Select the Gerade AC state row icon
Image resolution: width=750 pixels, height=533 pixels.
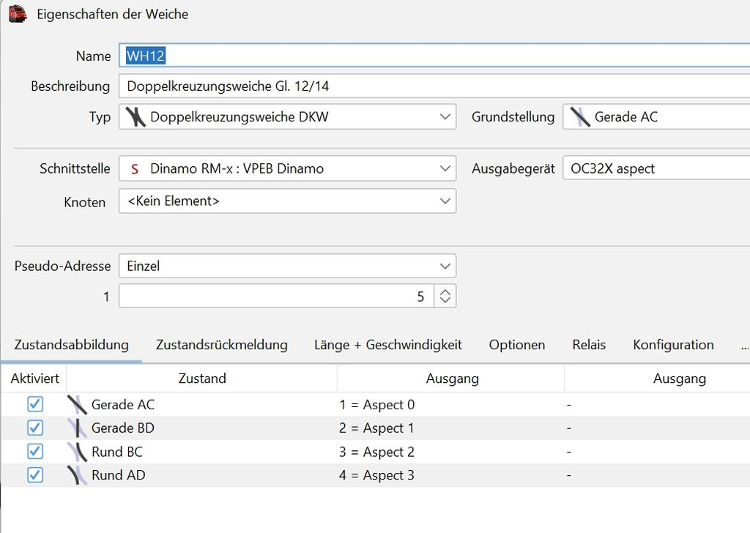tap(77, 405)
